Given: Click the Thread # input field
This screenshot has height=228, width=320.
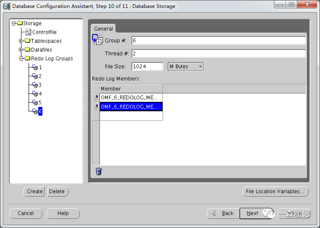Looking at the screenshot, I should 218,53.
